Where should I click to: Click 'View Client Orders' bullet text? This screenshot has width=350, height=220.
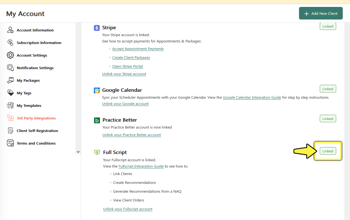click(x=128, y=200)
